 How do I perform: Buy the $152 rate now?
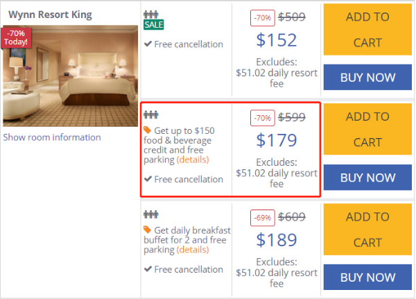click(x=367, y=77)
